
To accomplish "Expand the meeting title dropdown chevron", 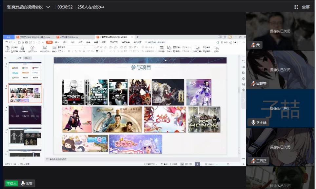I will [x=48, y=7].
